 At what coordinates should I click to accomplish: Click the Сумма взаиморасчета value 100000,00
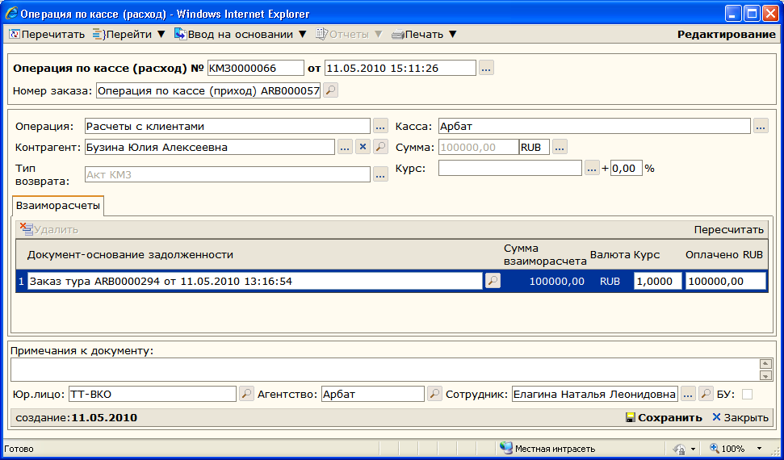pos(556,282)
